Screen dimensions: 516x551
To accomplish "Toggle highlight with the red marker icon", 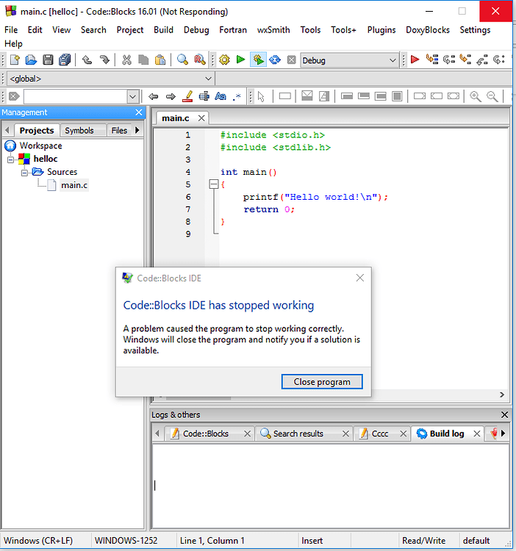I will pyautogui.click(x=187, y=96).
